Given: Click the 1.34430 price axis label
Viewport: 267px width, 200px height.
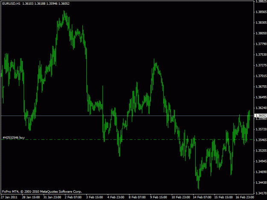Looking at the screenshot, I should tap(261, 183).
